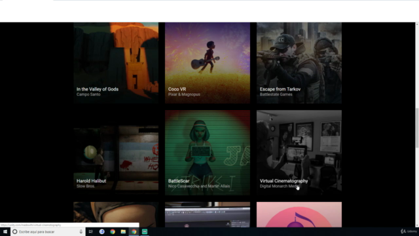Image resolution: width=419 pixels, height=236 pixels.
Task: Open the Coco VR project card
Action: [208, 63]
